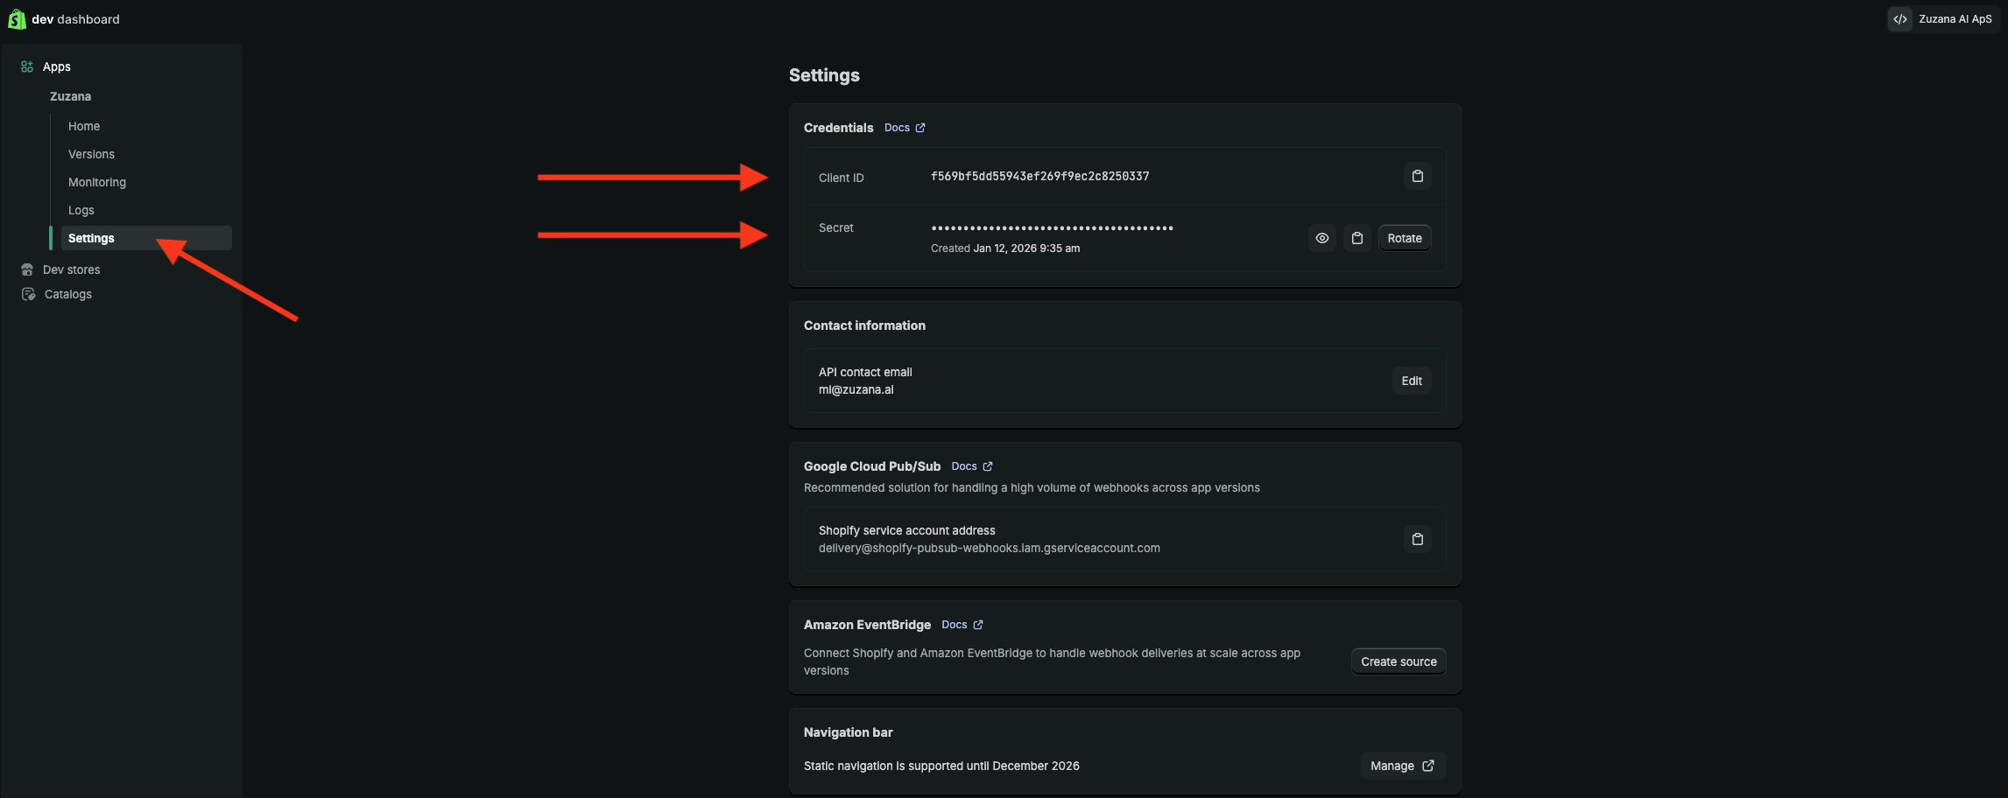This screenshot has height=798, width=2008.
Task: Collapse the Zuzana app tree item
Action: click(x=70, y=96)
